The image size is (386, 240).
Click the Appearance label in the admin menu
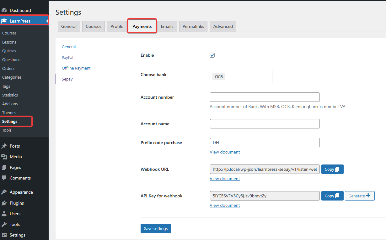pyautogui.click(x=21, y=192)
